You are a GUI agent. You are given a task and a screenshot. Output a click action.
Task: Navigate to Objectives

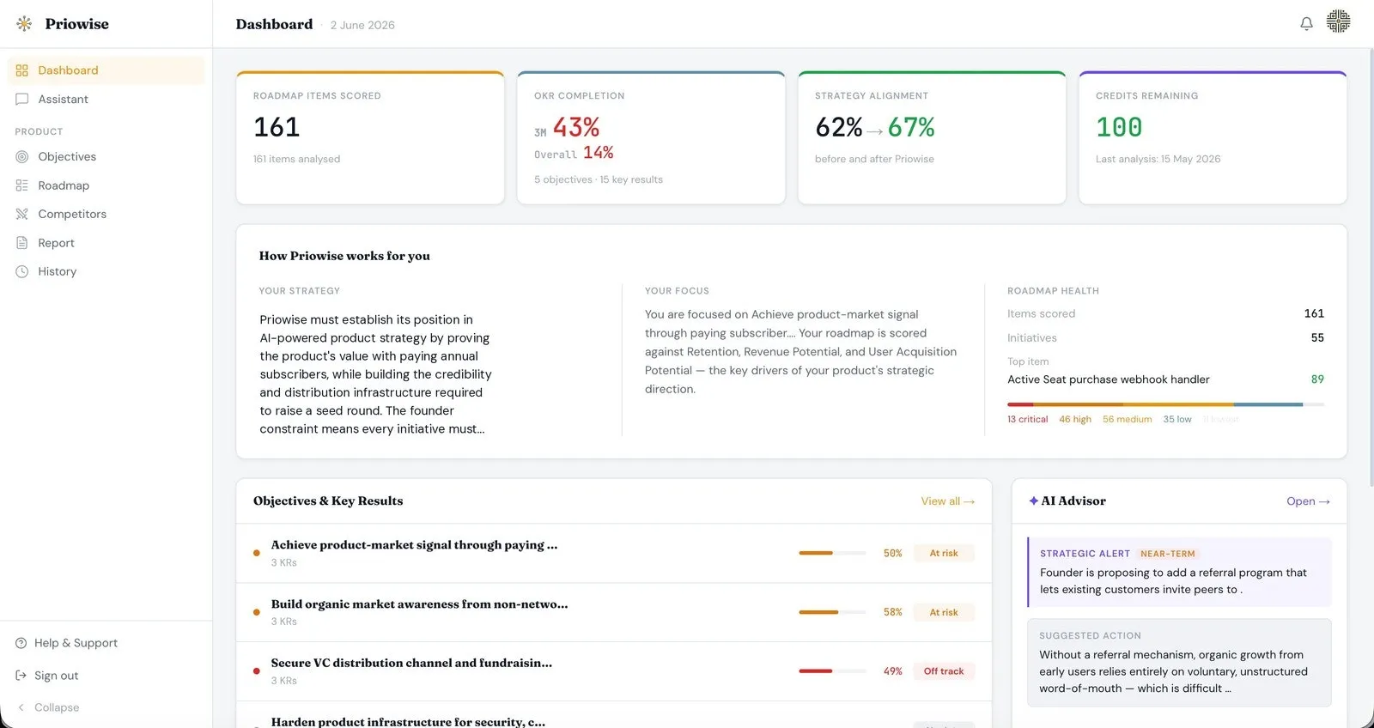point(106,157)
